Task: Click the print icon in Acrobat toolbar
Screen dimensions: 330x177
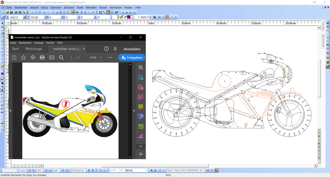Action: pos(42,58)
